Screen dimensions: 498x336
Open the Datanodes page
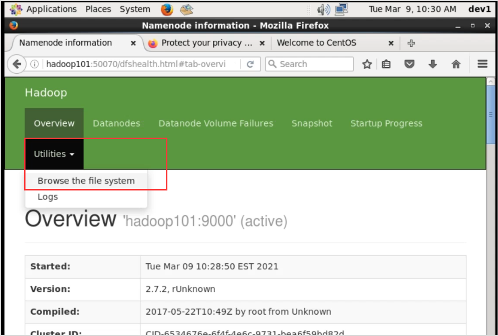click(116, 123)
